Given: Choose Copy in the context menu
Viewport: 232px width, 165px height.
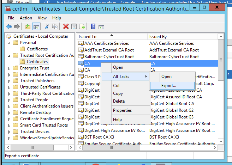Looking at the screenshot, I should (x=126, y=93).
